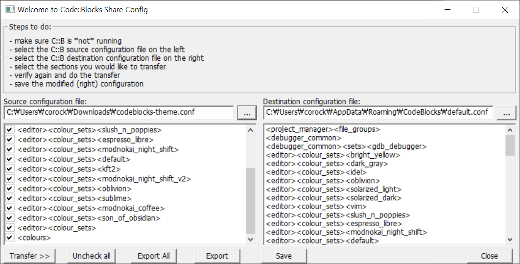Uncheck the slush_n_poppies colour set checkbox

pyautogui.click(x=10, y=130)
